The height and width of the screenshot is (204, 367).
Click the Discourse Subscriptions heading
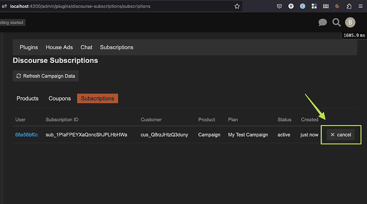point(55,61)
